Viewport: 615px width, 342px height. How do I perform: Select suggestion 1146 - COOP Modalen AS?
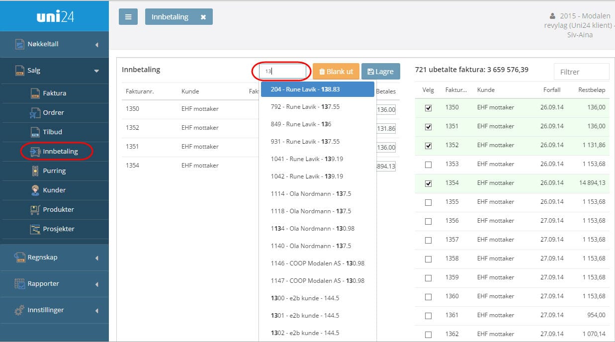[317, 263]
